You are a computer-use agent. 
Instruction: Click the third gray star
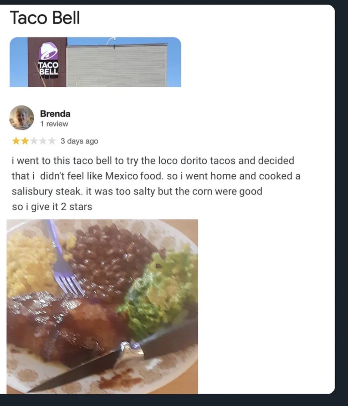(x=34, y=141)
